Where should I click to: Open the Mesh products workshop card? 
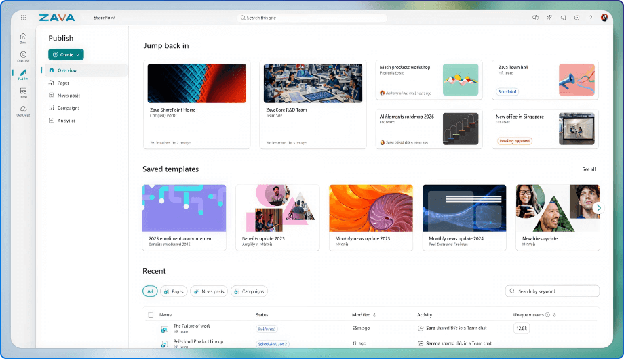pyautogui.click(x=429, y=79)
